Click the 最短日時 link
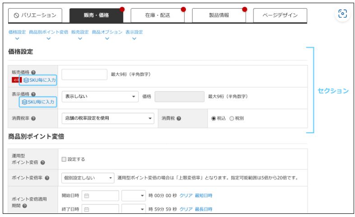This screenshot has width=355, height=217. [x=203, y=196]
